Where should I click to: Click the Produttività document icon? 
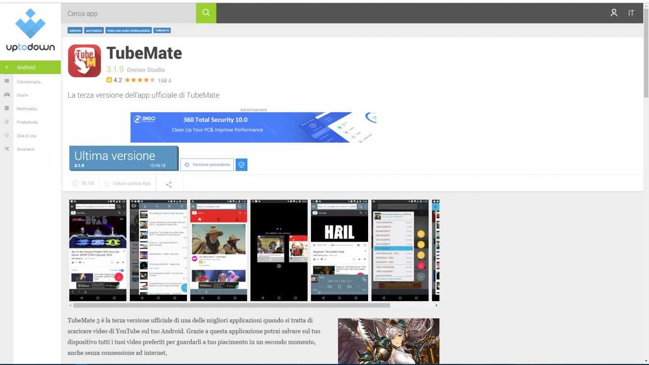coord(7,122)
